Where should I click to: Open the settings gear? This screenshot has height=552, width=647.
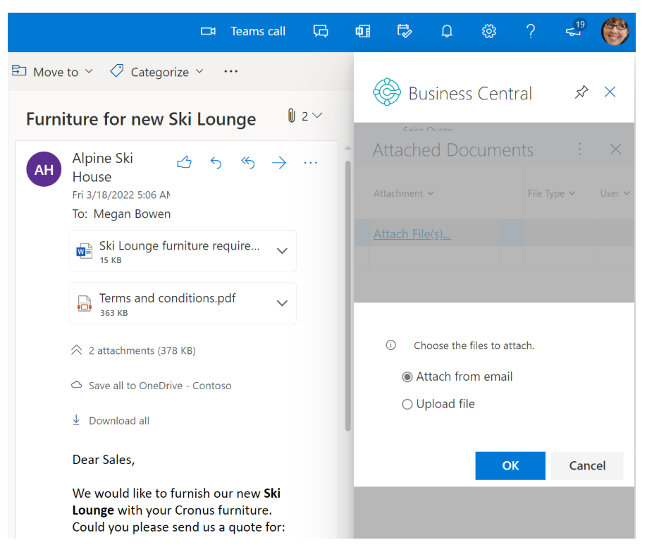tap(489, 32)
